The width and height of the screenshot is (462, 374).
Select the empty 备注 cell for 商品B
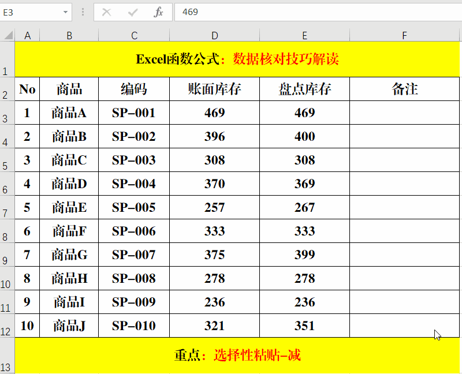(405, 136)
